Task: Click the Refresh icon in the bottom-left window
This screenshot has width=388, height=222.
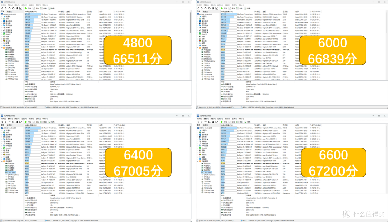Action: coord(13,122)
